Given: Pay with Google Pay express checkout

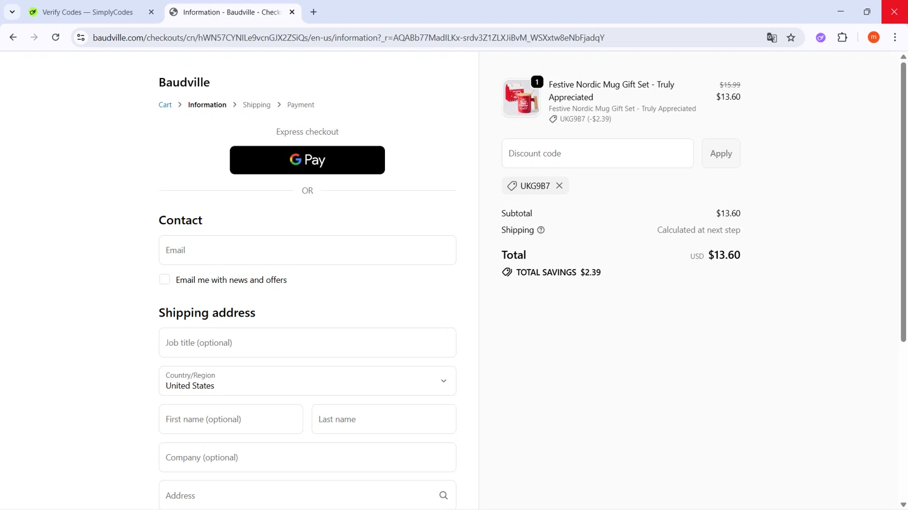Looking at the screenshot, I should (x=308, y=160).
